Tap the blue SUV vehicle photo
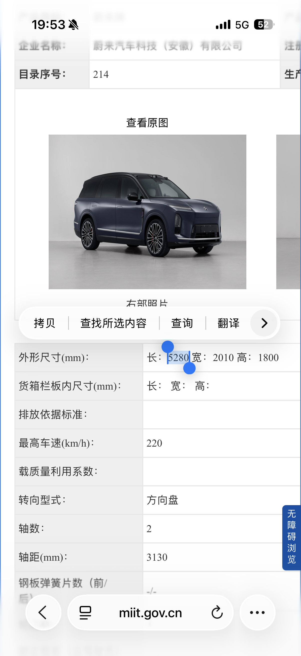Viewport: 301px width, 656px height. [x=147, y=212]
